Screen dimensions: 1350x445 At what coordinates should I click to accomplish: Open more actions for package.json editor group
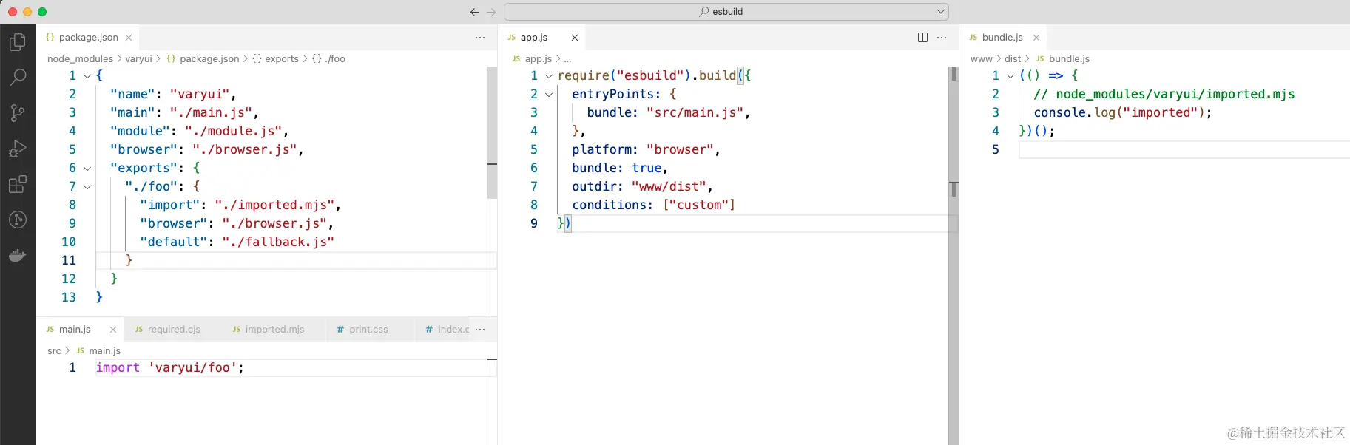click(x=480, y=38)
